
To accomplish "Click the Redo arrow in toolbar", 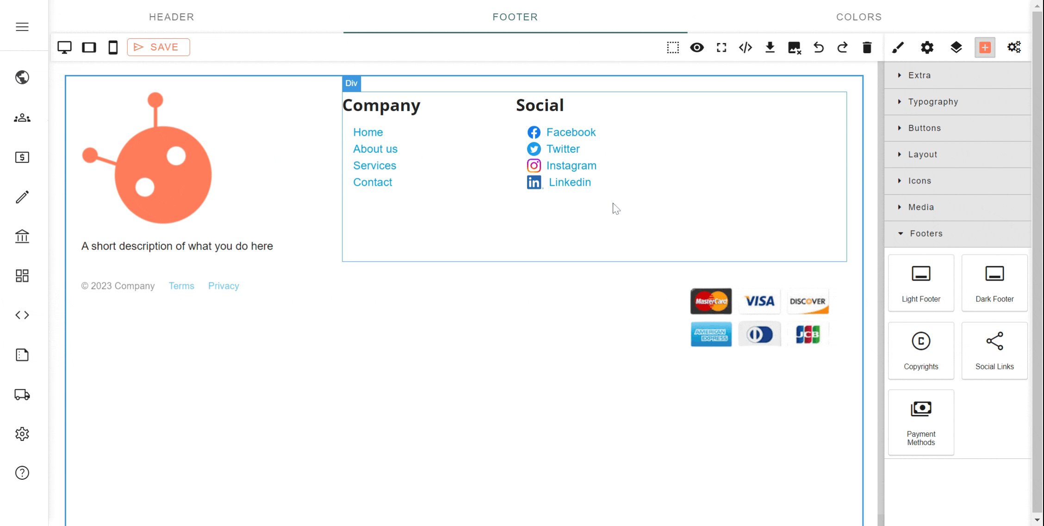I will click(x=842, y=47).
